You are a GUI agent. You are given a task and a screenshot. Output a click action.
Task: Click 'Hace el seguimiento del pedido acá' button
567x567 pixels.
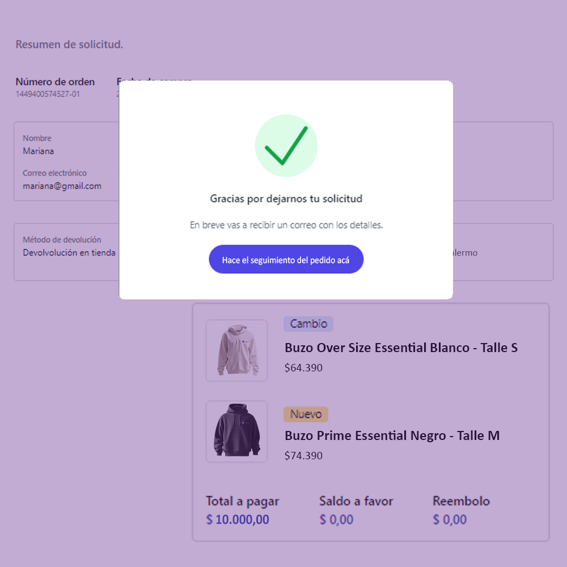[286, 259]
